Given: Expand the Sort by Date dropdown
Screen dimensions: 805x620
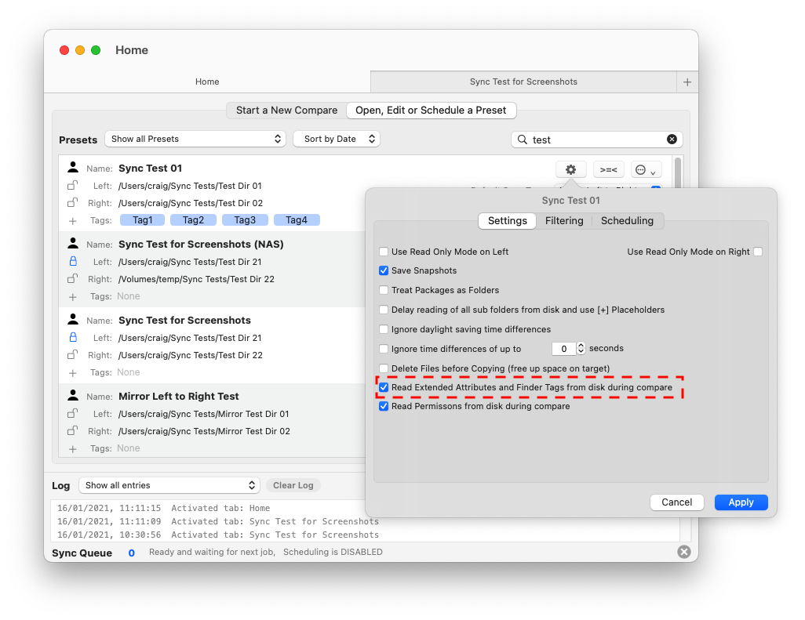Looking at the screenshot, I should pos(337,139).
